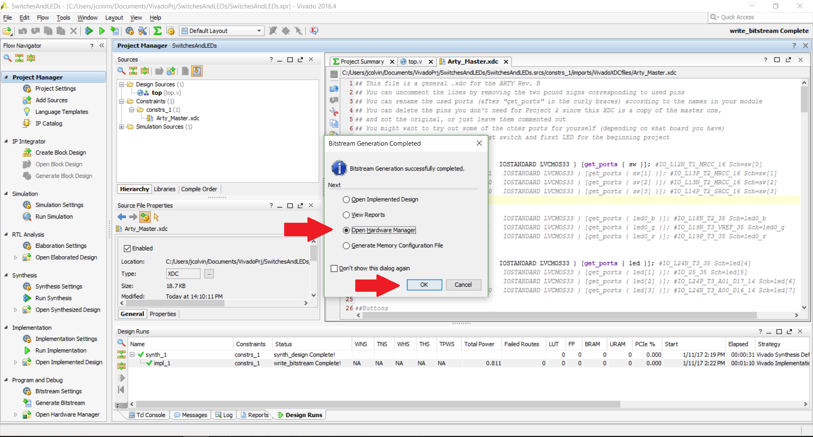Click the search icon in Sources panel
This screenshot has width=813, height=437.
click(x=122, y=71)
